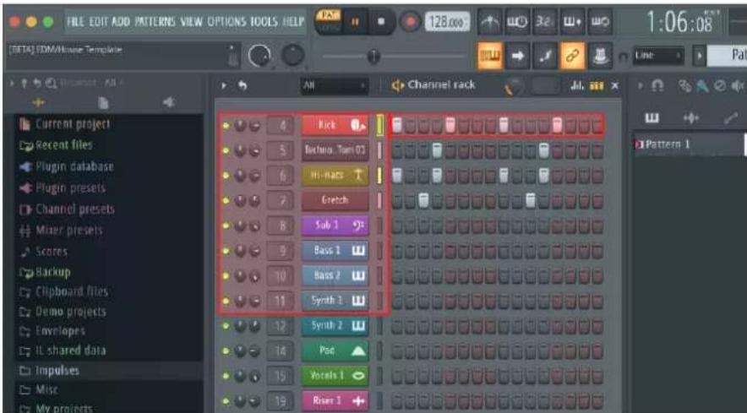This screenshot has height=413, width=747.
Task: Click the Kick channel button
Action: point(335,125)
